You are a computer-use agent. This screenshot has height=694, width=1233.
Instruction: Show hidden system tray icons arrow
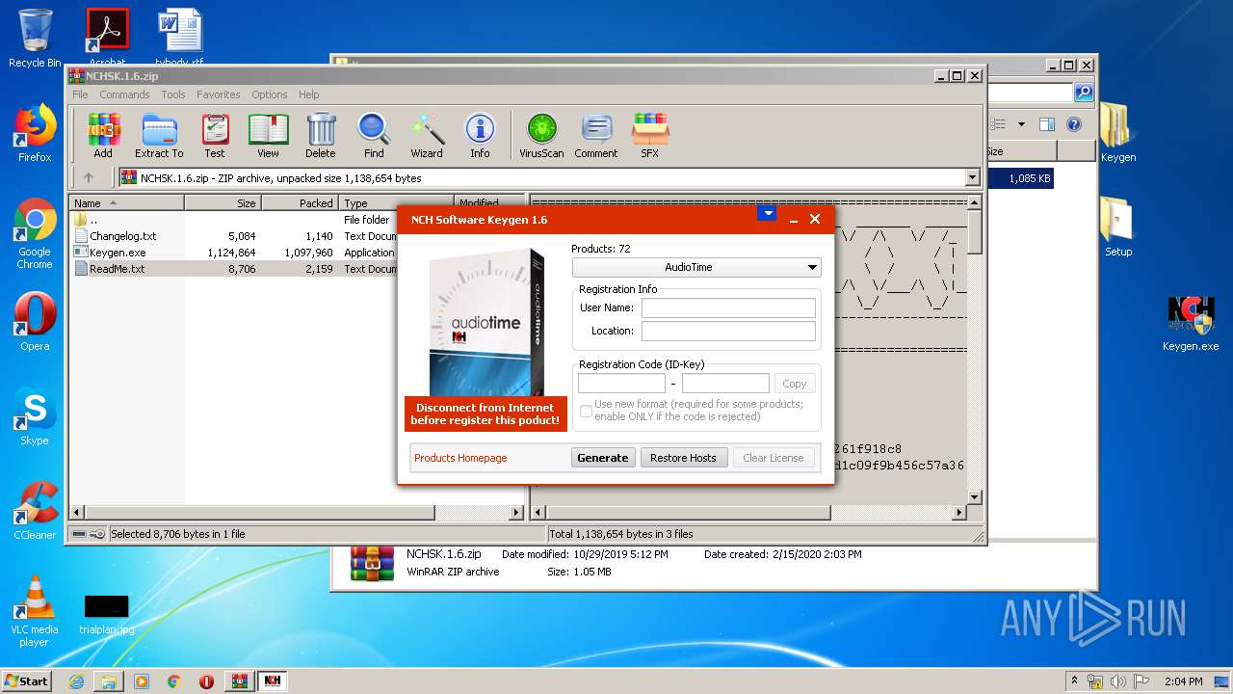point(1074,681)
